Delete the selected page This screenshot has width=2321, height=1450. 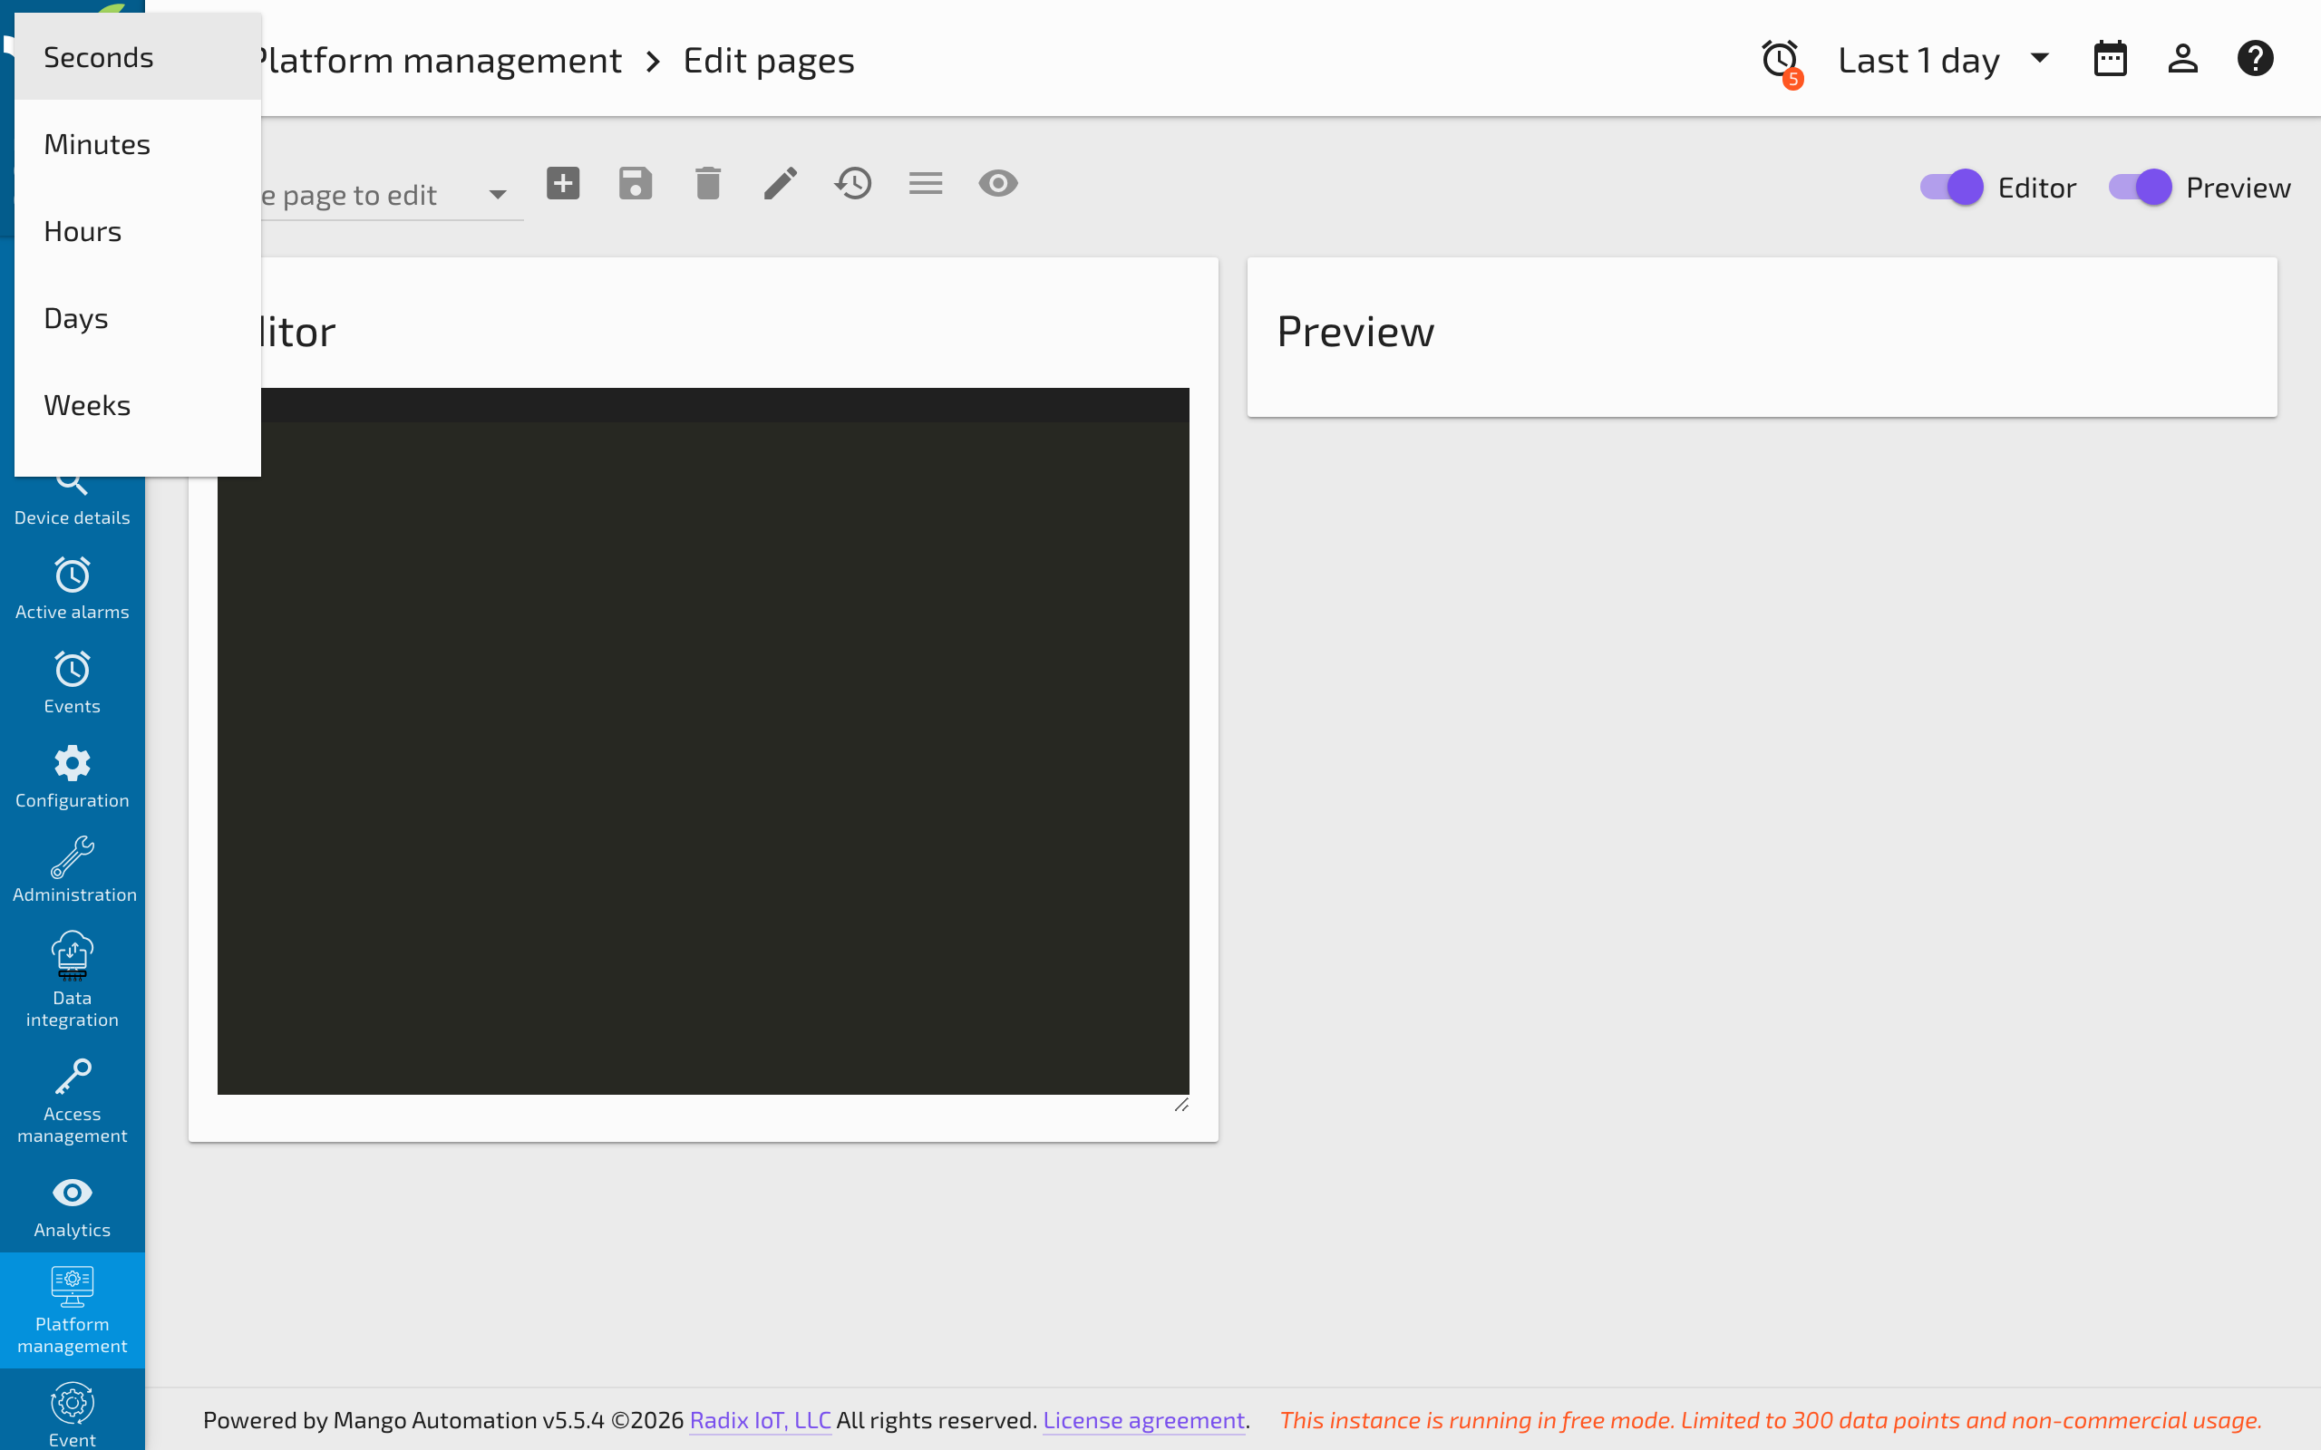coord(708,182)
